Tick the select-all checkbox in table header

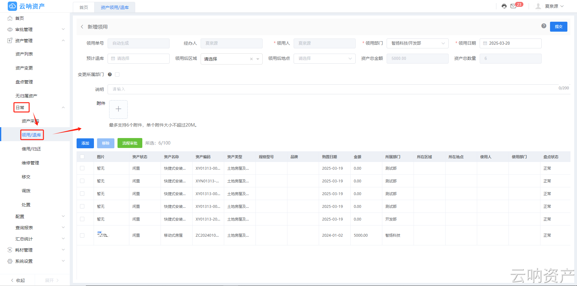[x=82, y=157]
